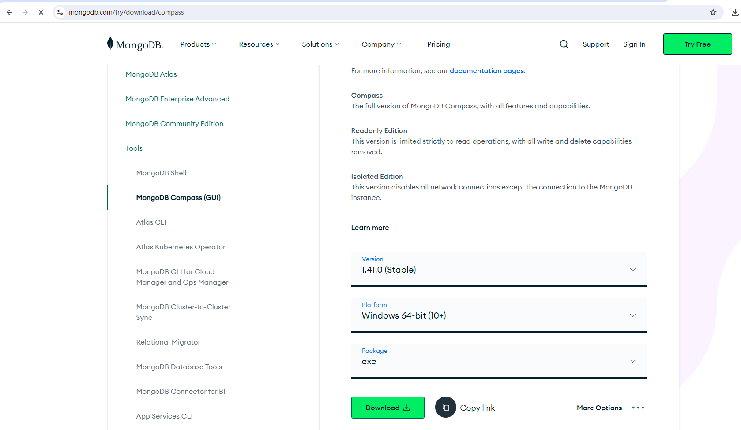Click the green Download button
Viewport: 741px width, 430px height.
click(388, 408)
